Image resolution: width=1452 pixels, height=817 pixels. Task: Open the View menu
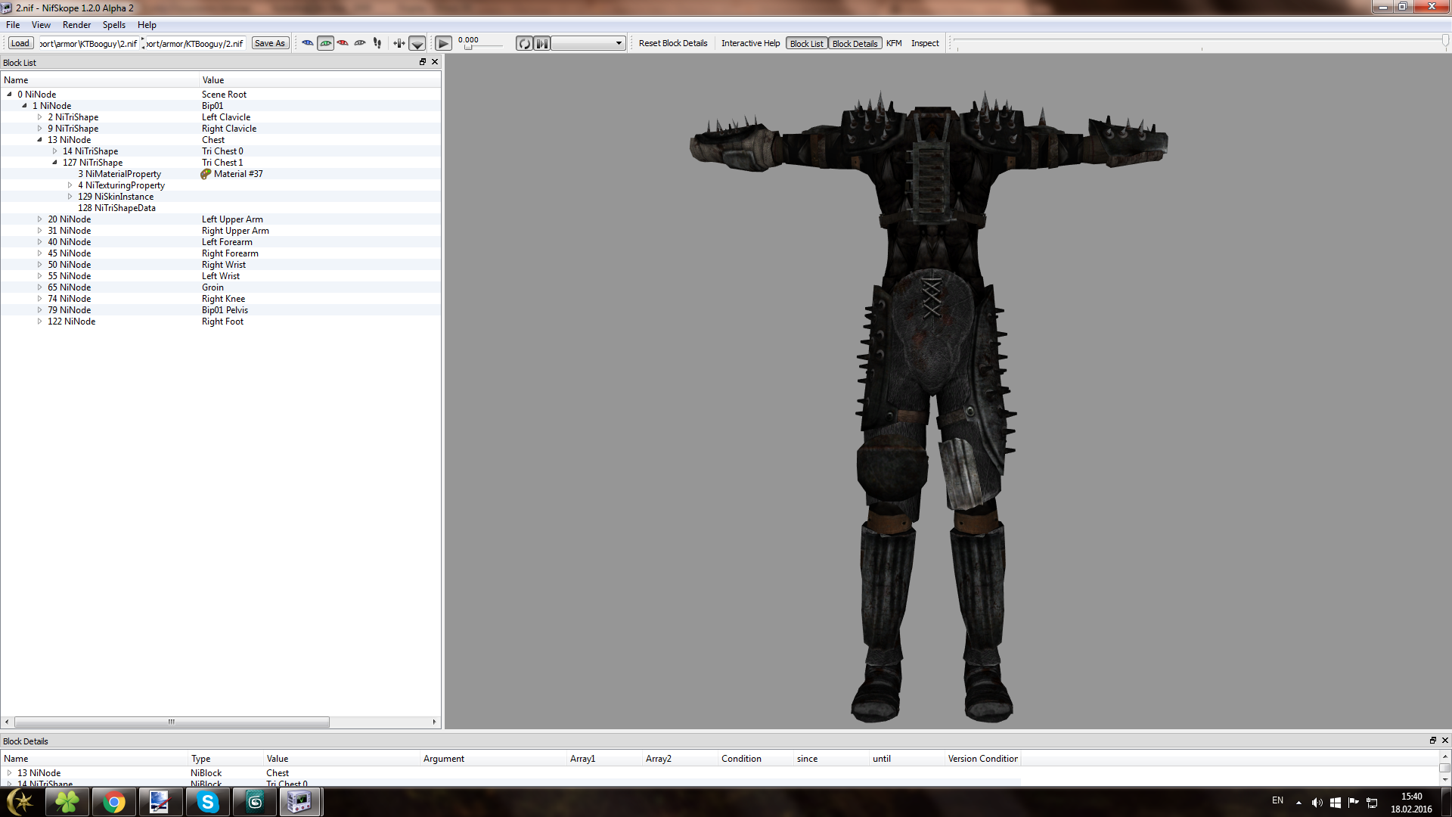coord(41,25)
